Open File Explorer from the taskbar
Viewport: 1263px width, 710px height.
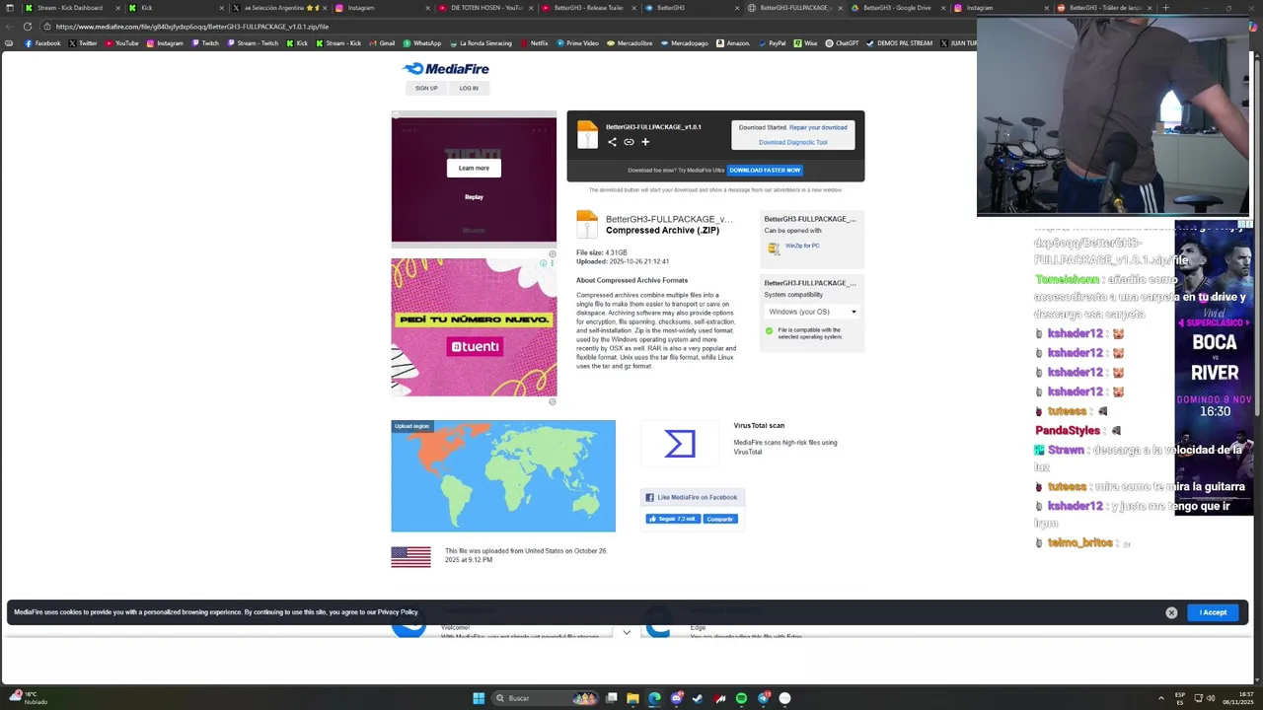coord(632,698)
